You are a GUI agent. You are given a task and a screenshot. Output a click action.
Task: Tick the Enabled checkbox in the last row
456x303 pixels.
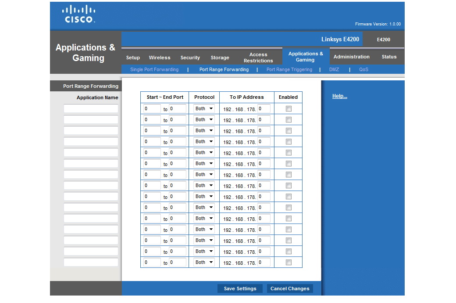click(x=289, y=262)
